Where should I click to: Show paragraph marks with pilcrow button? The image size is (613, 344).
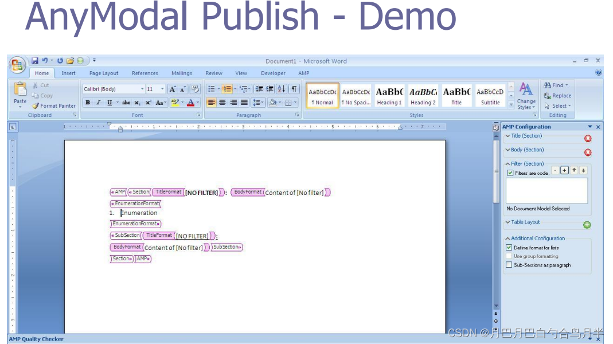(x=294, y=89)
